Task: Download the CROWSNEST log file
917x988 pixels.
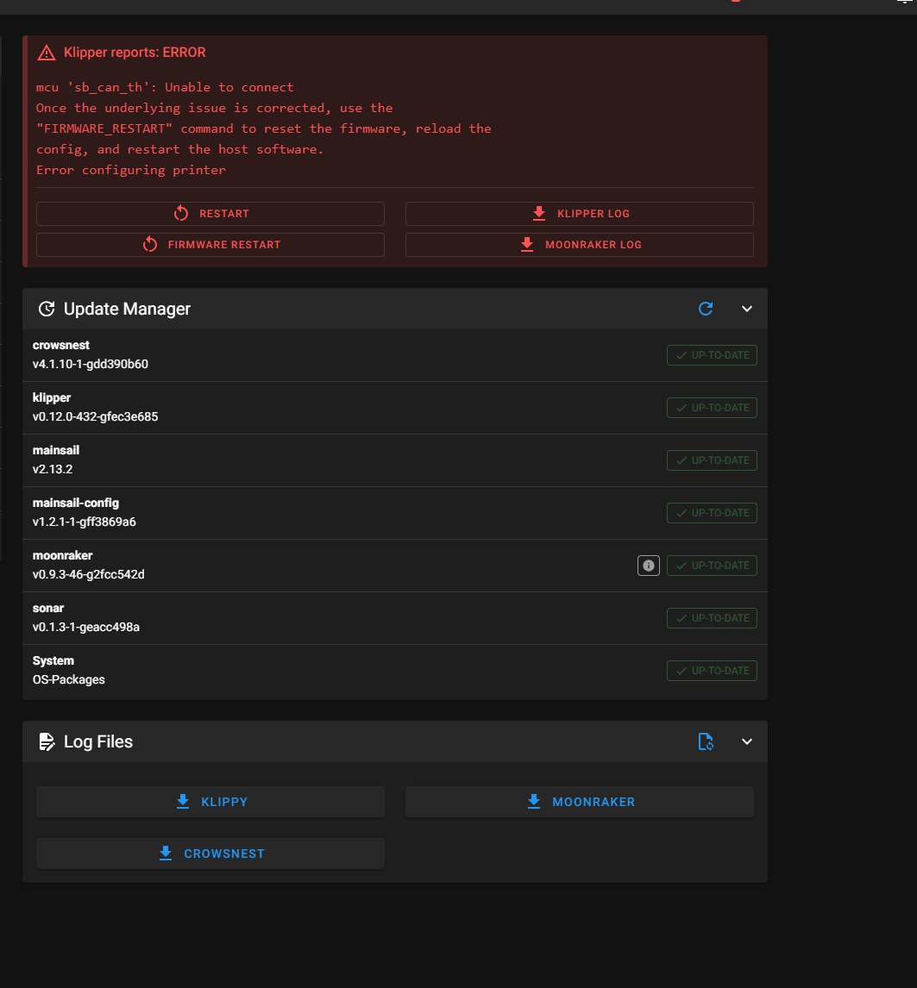Action: coord(210,854)
